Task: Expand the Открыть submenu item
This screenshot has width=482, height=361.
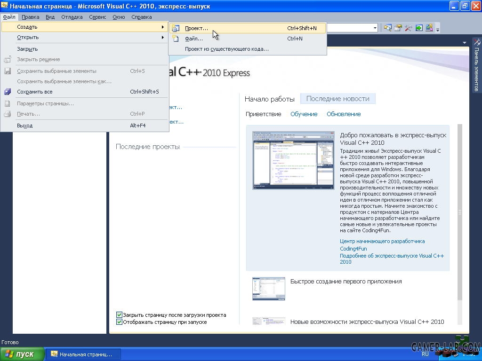Action: [x=85, y=38]
